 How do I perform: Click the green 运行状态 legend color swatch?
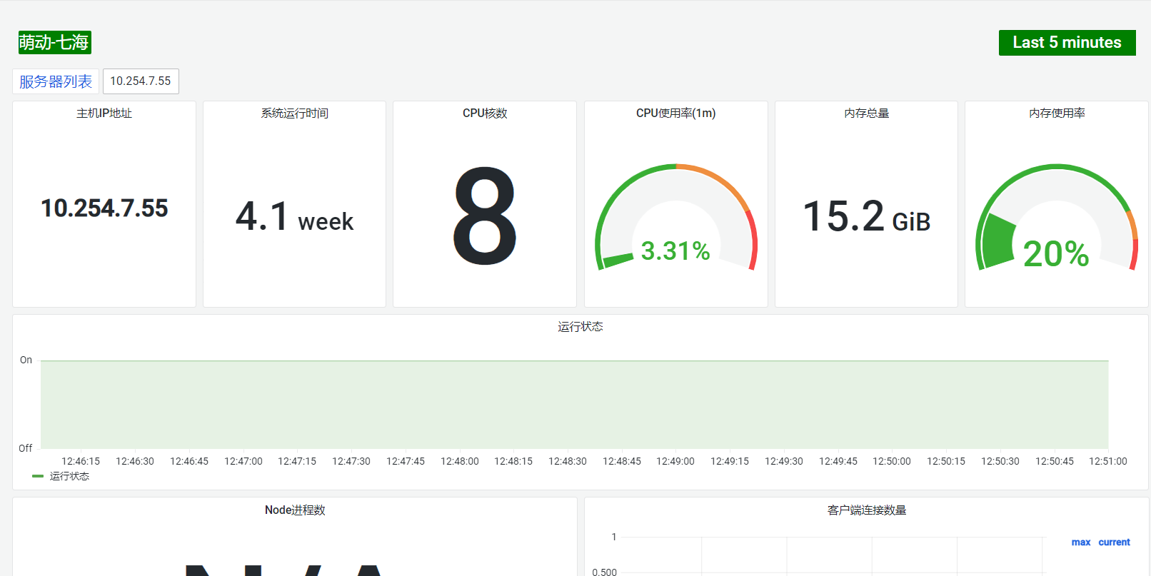tap(38, 476)
